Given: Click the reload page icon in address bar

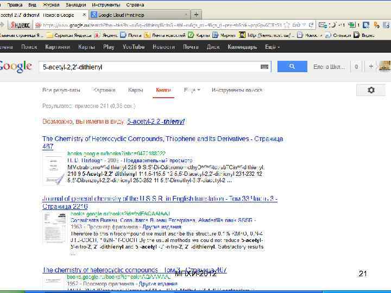Looking at the screenshot, I should pos(311,25).
